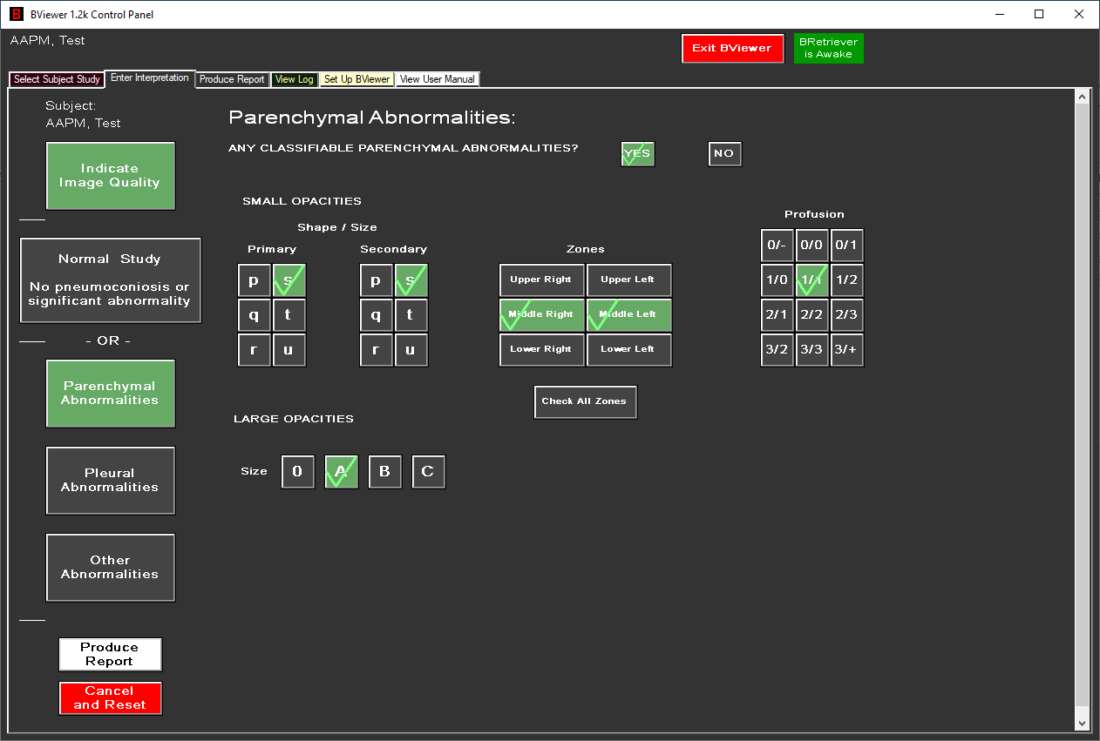
Task: Uncheck the secondary 's' shape button
Action: tap(411, 280)
